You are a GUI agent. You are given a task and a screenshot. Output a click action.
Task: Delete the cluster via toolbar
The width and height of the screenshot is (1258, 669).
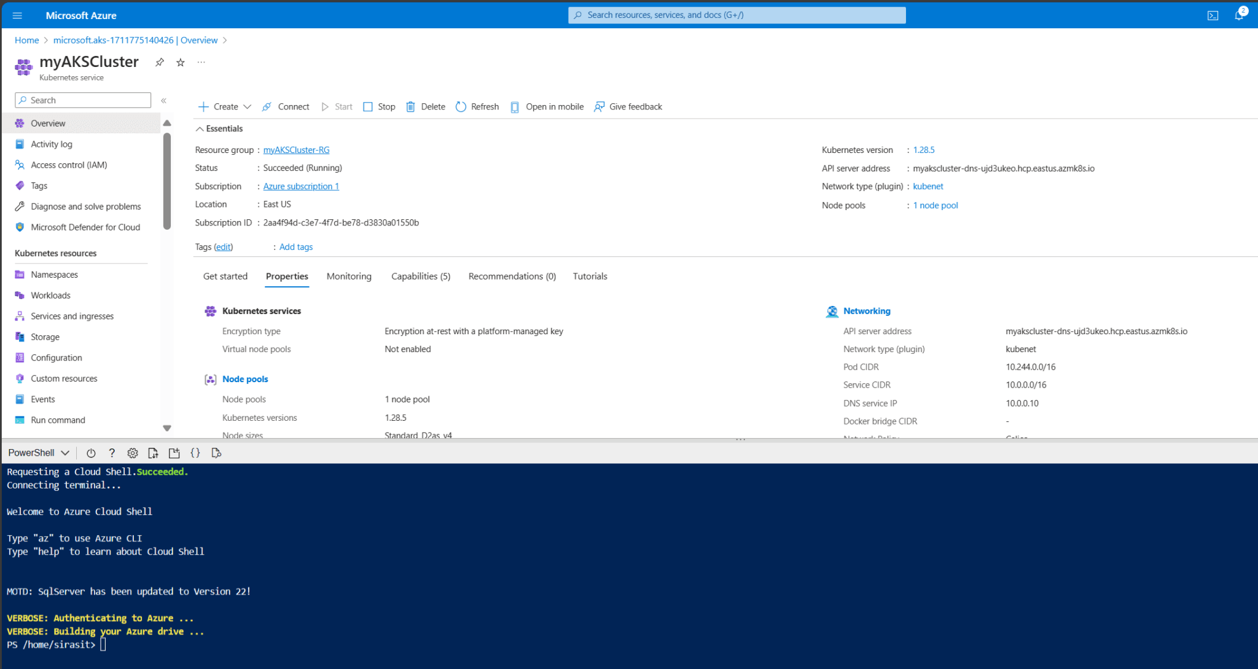coord(426,107)
